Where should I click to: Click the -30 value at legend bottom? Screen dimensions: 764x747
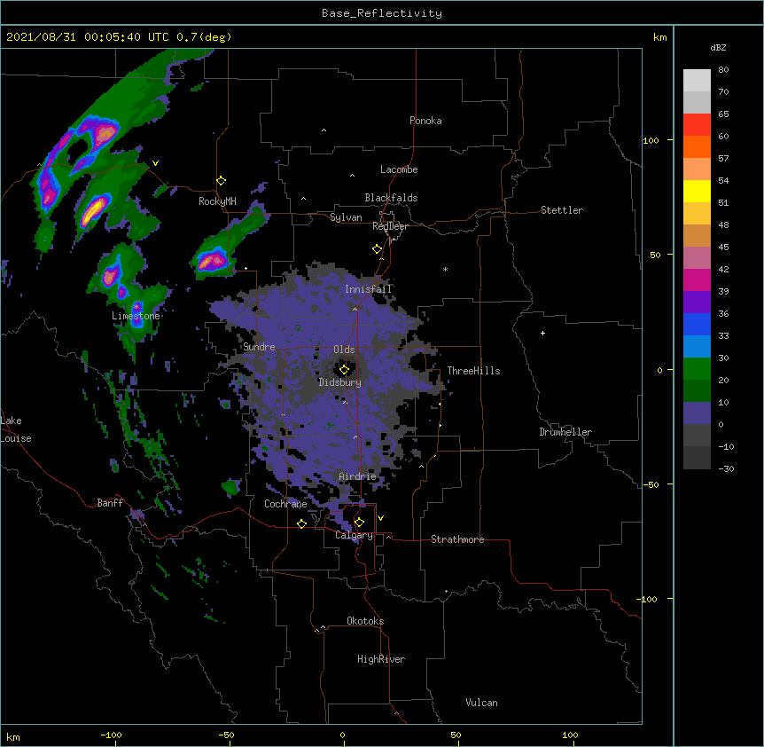pos(726,469)
